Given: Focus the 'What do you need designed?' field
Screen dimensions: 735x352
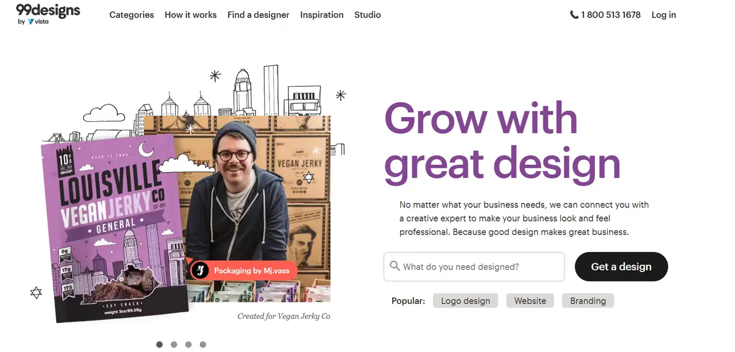Looking at the screenshot, I should pyautogui.click(x=474, y=266).
